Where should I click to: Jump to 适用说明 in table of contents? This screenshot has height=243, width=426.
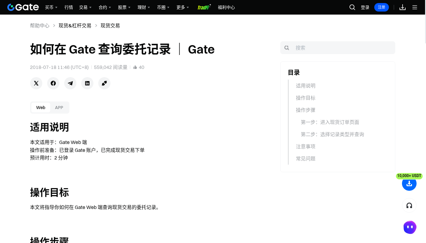[x=306, y=86]
